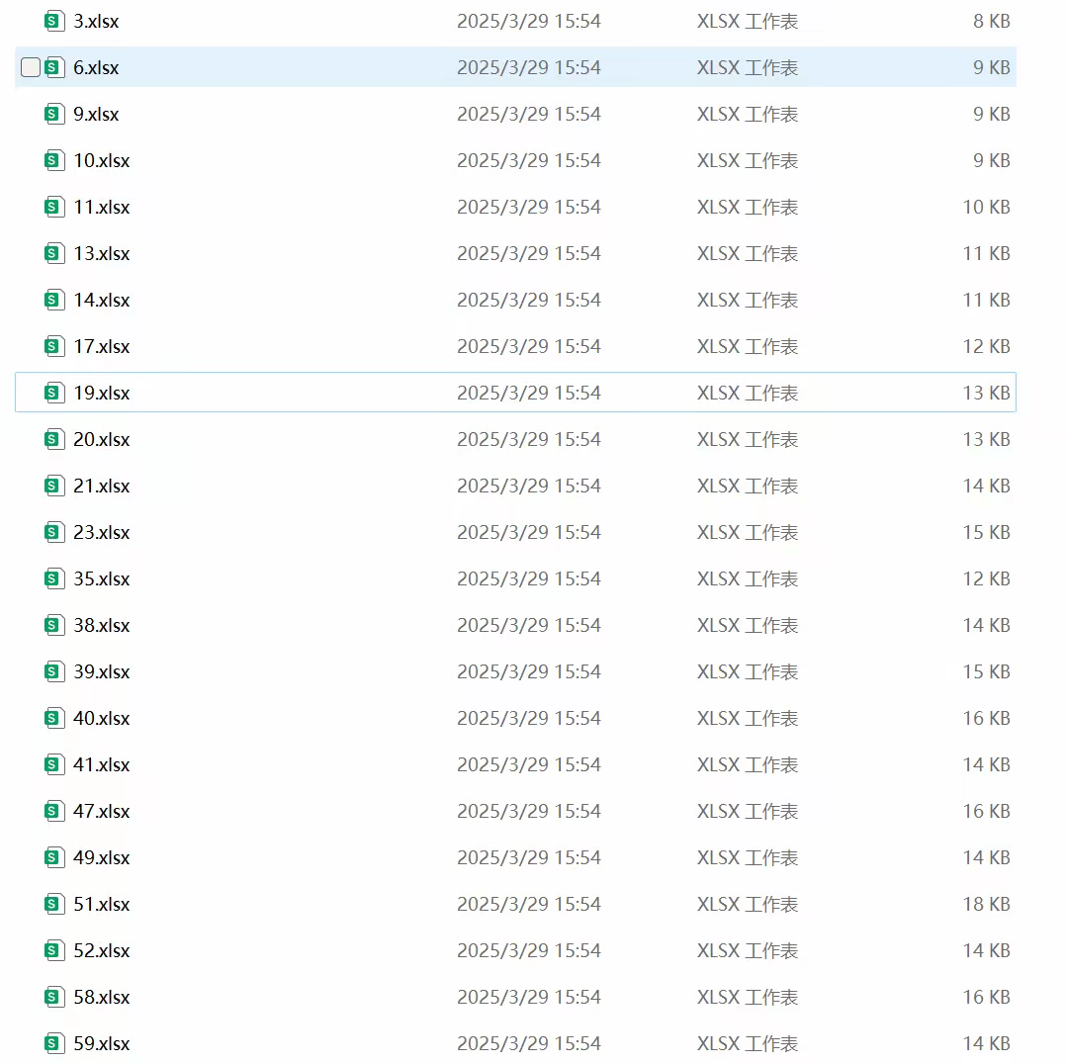This screenshot has width=1066, height=1064.
Task: Click the spreadsheet icon of 41.xlsx
Action: 54,764
